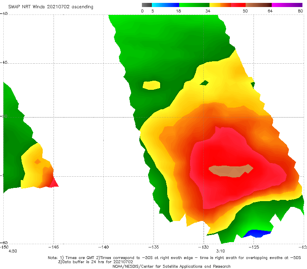Click the title "SMAP NRT Winds 20210702 ascending"

point(51,7)
